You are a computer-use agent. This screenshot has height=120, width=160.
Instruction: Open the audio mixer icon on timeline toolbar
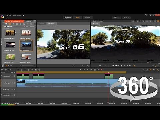click(18, 70)
